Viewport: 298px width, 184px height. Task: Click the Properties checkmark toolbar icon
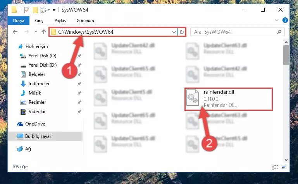click(27, 10)
